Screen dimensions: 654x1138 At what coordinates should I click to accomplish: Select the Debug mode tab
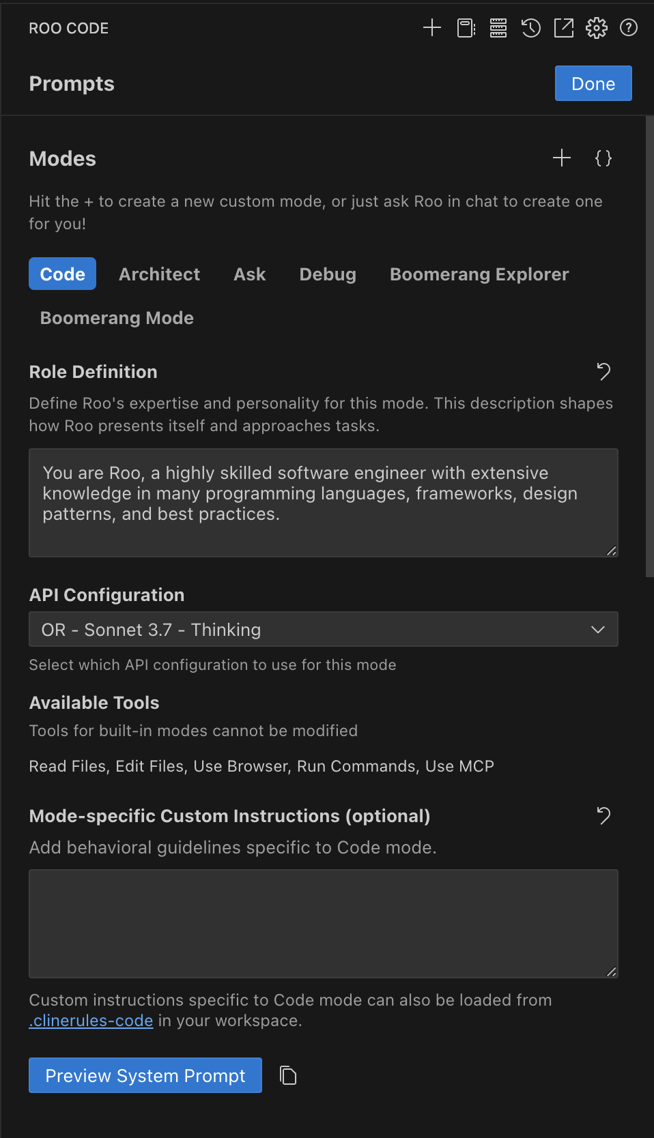328,274
